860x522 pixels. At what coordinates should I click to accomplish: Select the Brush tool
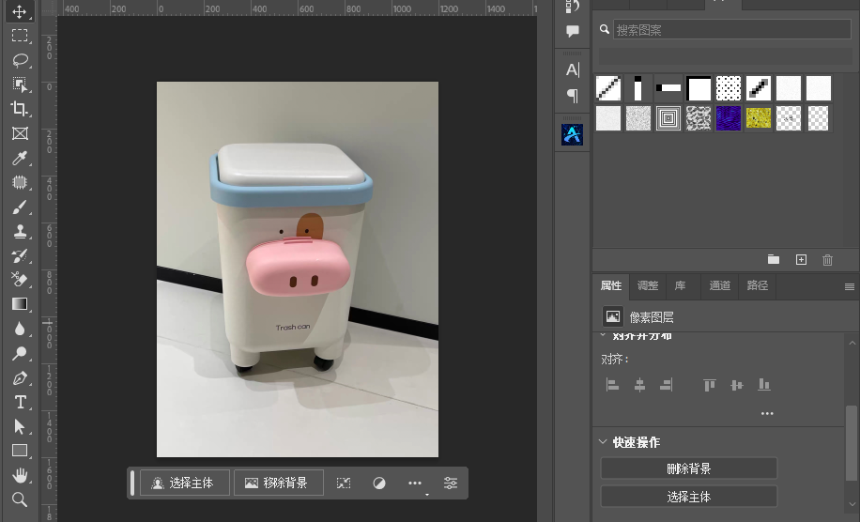coord(20,207)
